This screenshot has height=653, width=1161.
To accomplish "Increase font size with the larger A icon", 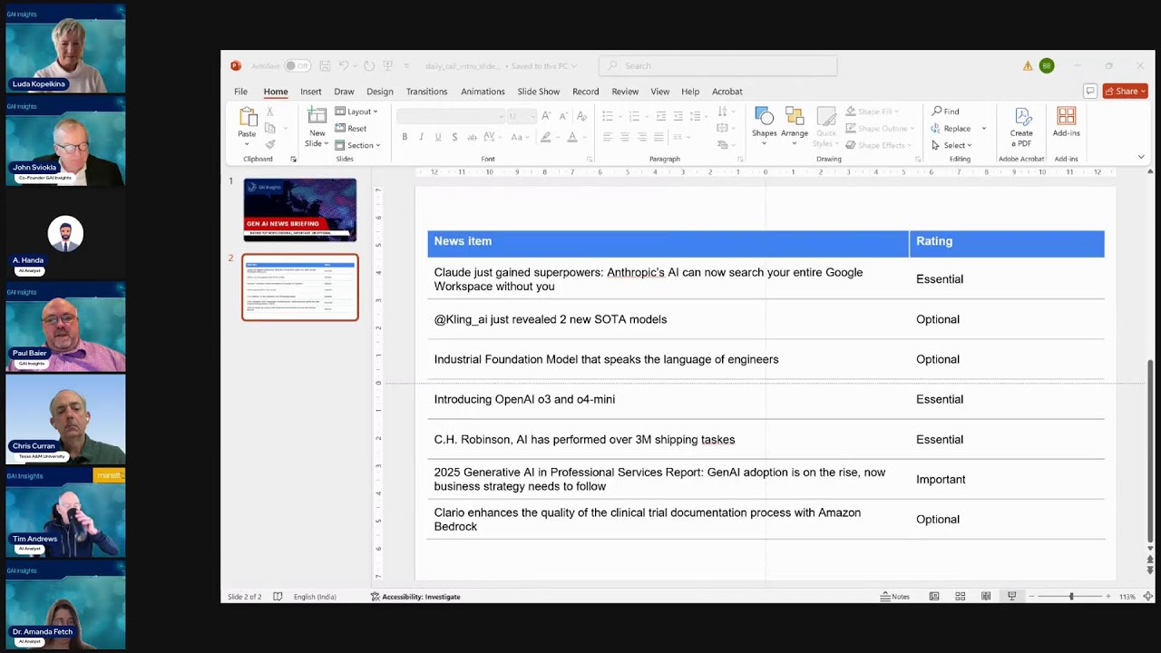I will point(546,116).
